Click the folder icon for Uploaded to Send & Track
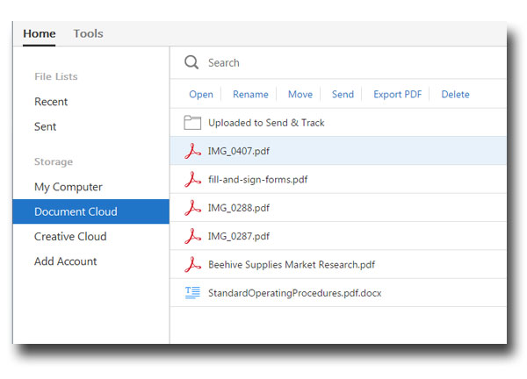The width and height of the screenshot is (527, 379). (192, 123)
